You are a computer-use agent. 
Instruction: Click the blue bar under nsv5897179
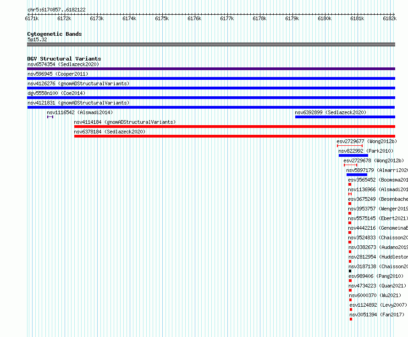click(x=357, y=175)
